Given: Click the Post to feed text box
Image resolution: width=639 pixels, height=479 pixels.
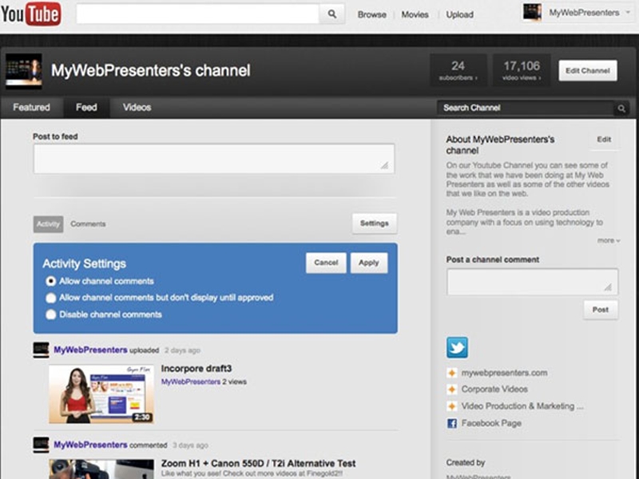Looking at the screenshot, I should (x=214, y=158).
